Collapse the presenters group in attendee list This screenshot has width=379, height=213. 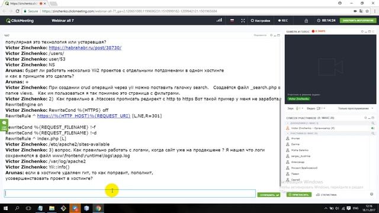(288, 123)
